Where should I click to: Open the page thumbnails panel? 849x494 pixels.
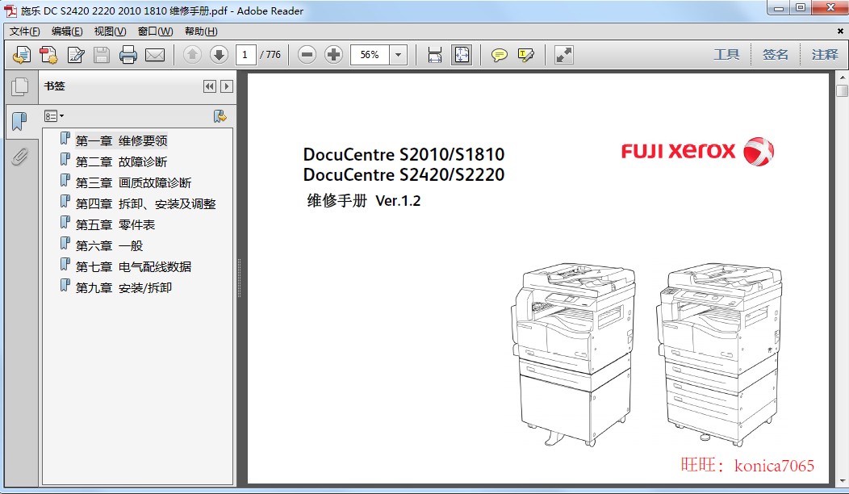(x=19, y=86)
